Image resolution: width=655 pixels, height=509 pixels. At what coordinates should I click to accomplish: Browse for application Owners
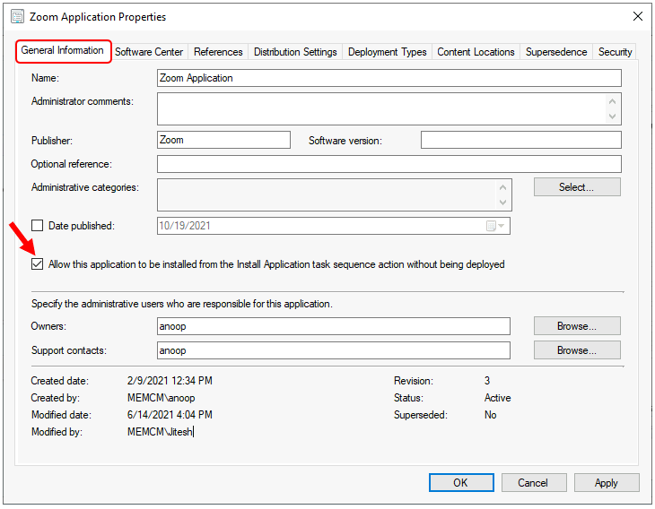click(576, 326)
